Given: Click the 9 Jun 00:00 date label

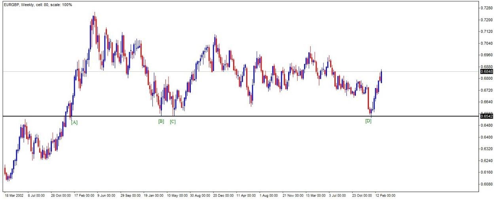Looking at the screenshot, I should pos(106,195).
